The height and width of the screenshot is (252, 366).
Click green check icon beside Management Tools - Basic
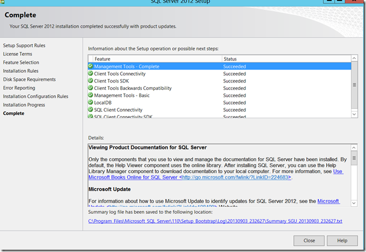pyautogui.click(x=90, y=96)
